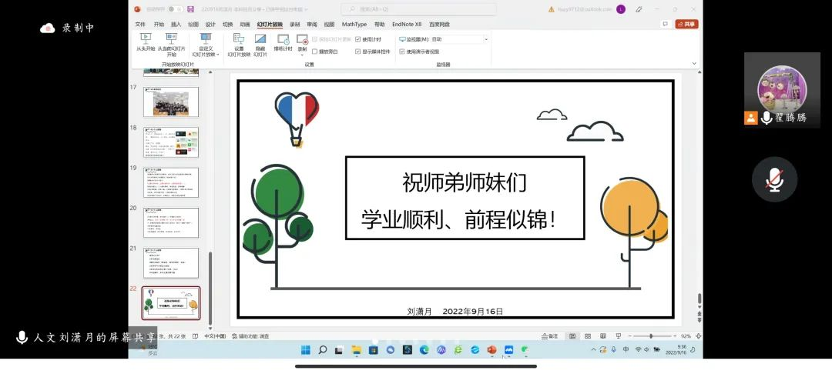Switch to slide sorter view in status bar

pyautogui.click(x=586, y=336)
